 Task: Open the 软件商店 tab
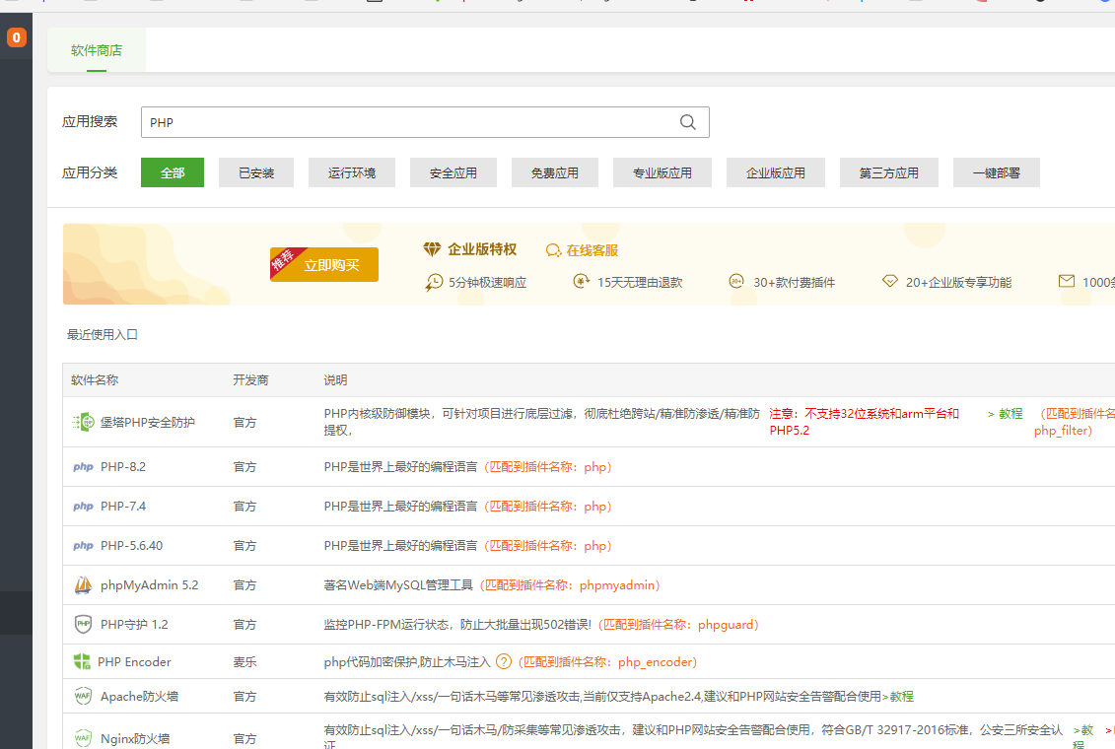pyautogui.click(x=97, y=50)
